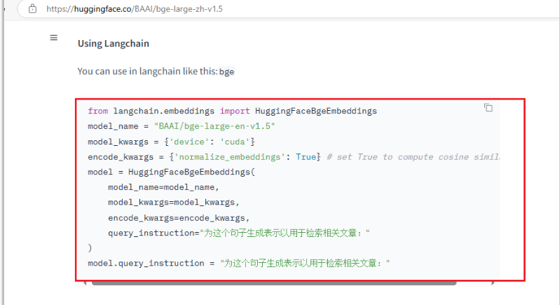Click the "model_name=model_name," line
Image resolution: width=560 pixels, height=305 pixels.
click(163, 187)
